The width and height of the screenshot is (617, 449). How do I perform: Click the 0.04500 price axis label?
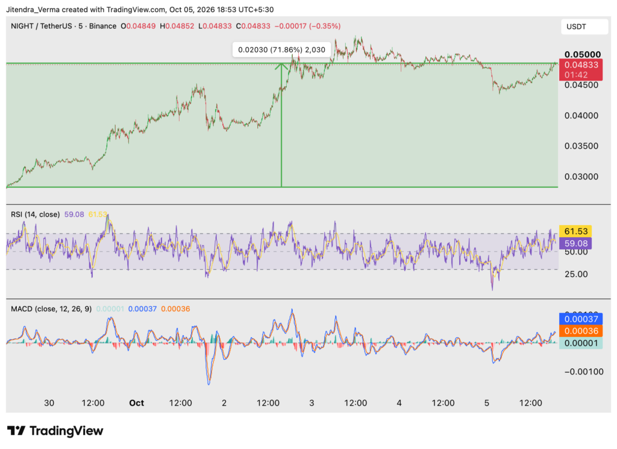(x=581, y=85)
